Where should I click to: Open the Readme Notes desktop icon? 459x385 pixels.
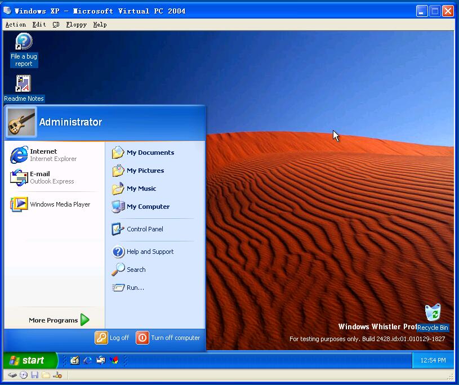24,88
